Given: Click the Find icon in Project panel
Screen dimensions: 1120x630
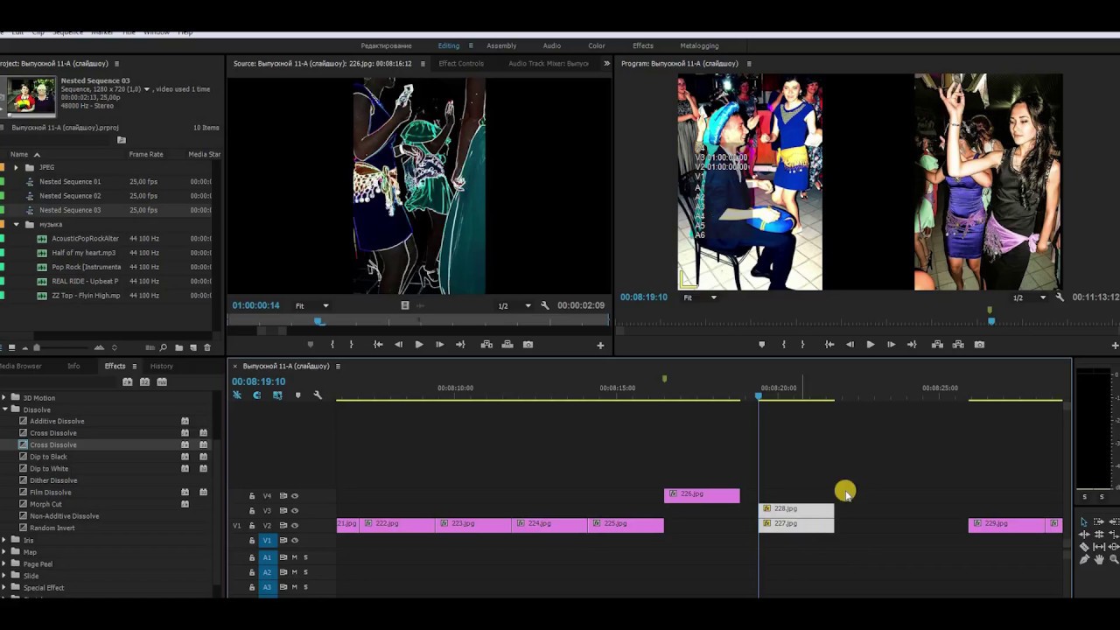Looking at the screenshot, I should [164, 348].
